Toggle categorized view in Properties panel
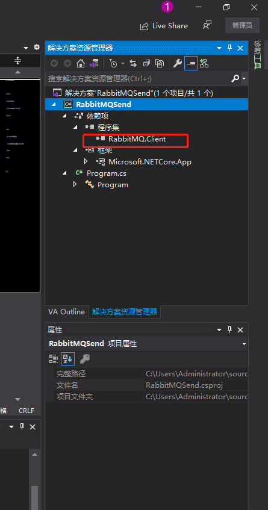This screenshot has height=510, width=268. [54, 359]
